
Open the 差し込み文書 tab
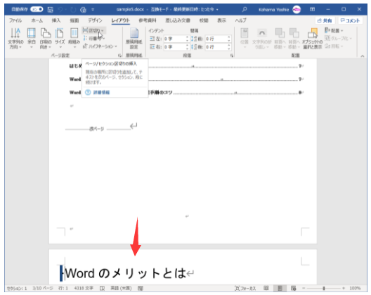tap(178, 20)
